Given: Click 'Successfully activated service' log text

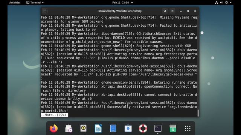Looking at the screenshot, I should (x=136, y=107).
